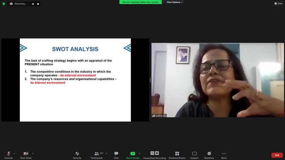
Task: Click the green encryption shield icon
Action: 4,4
